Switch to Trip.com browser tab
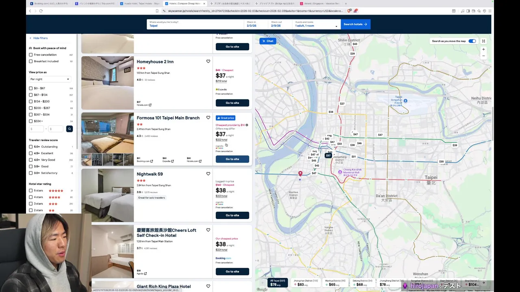This screenshot has width=520, height=292. [x=96, y=3]
